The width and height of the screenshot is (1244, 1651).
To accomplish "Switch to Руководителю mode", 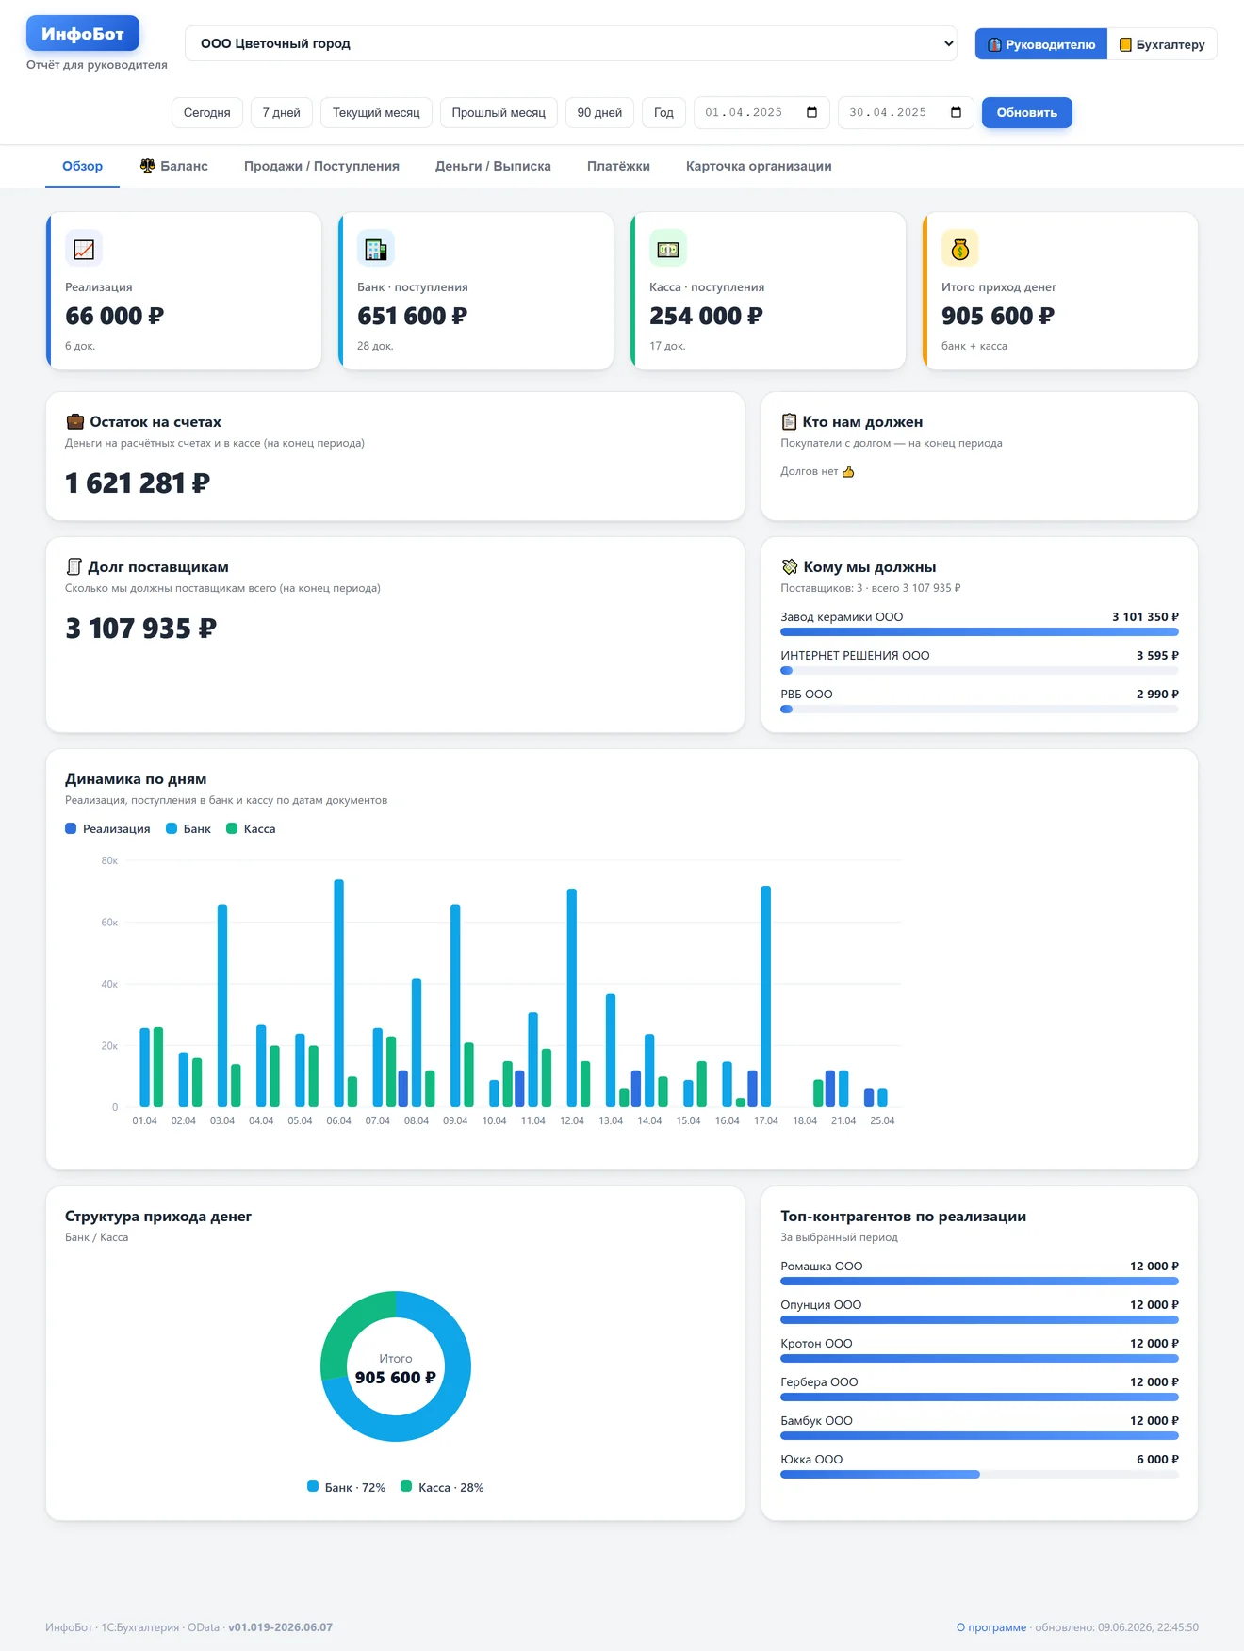I will click(x=1041, y=44).
